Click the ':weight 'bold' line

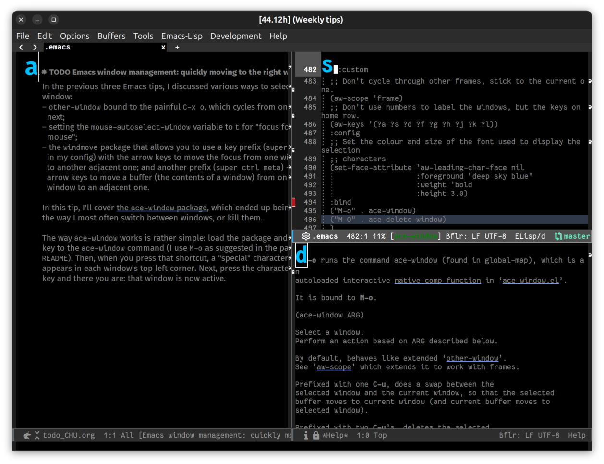(x=444, y=185)
